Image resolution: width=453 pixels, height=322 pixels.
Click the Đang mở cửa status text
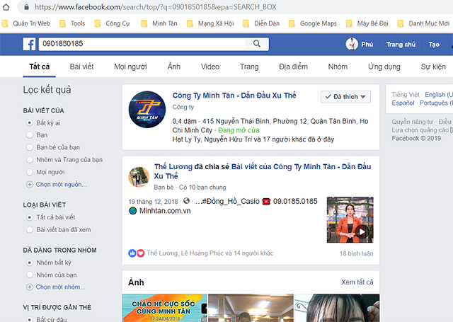point(239,130)
